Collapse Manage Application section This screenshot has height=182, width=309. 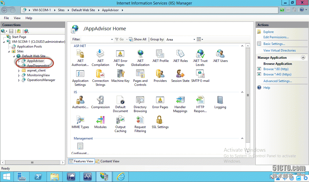point(303,57)
